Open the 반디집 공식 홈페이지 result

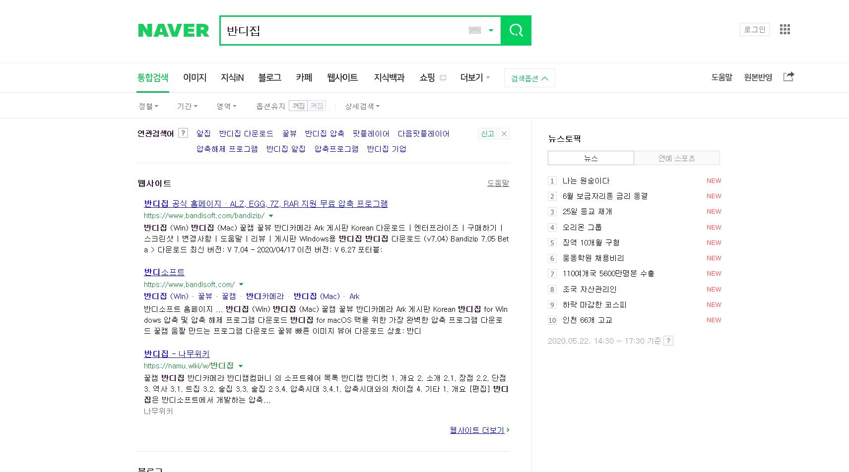point(266,204)
